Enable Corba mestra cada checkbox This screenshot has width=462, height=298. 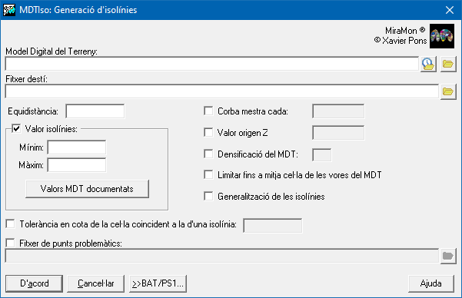208,111
